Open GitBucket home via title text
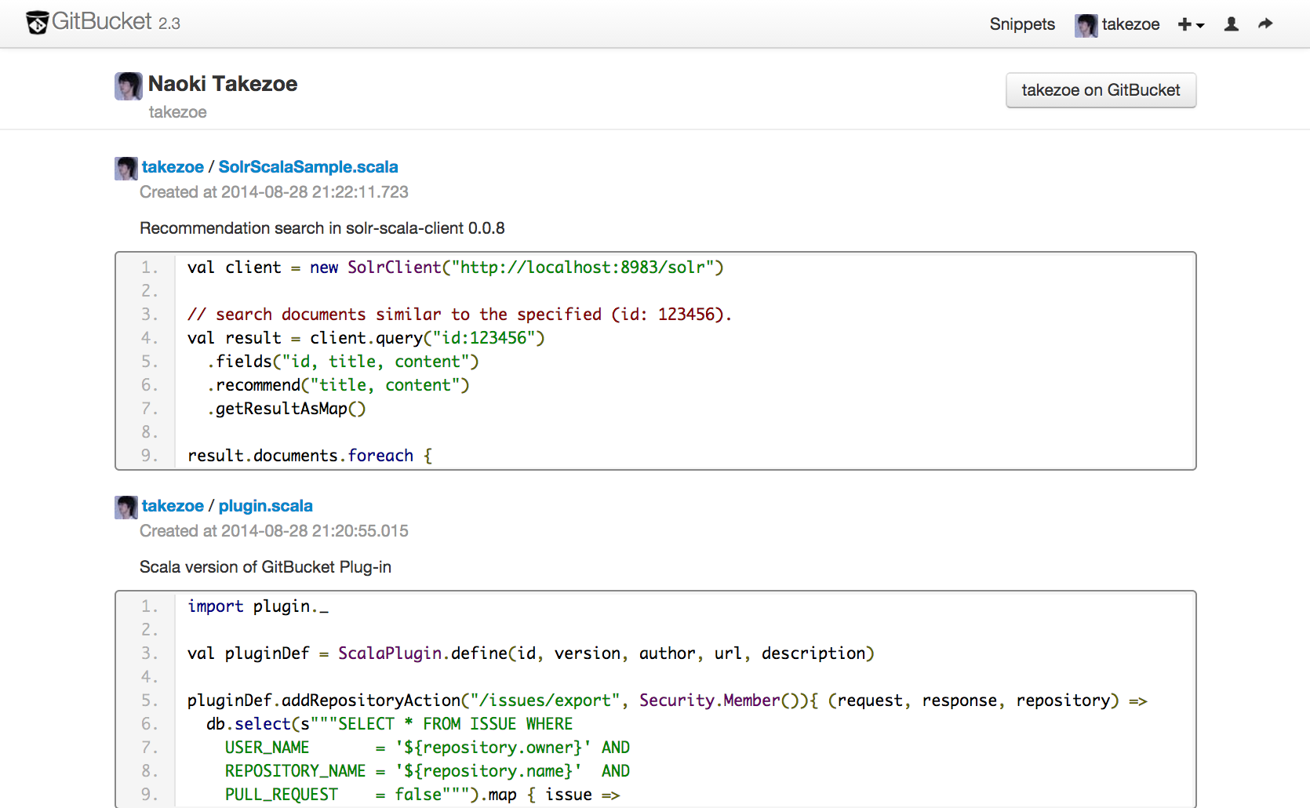Viewport: 1310px width, 808px height. (102, 22)
